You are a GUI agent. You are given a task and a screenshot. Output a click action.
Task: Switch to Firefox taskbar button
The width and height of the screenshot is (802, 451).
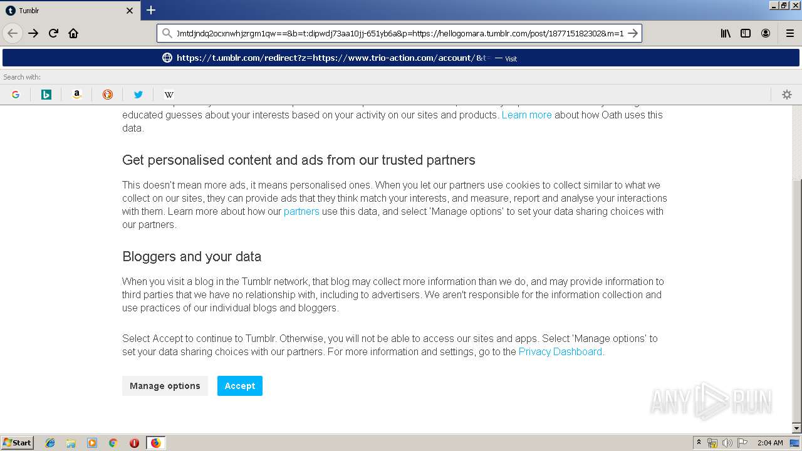(x=156, y=443)
